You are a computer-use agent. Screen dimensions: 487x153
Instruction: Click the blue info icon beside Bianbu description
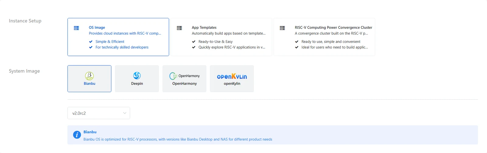point(77,135)
